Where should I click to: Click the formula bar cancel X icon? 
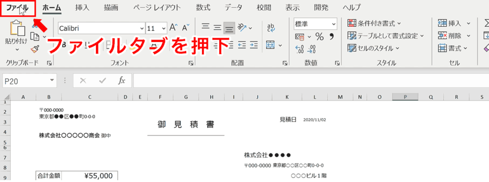coord(83,81)
